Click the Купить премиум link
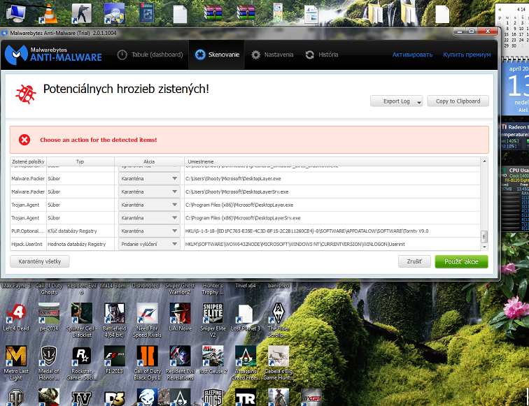This screenshot has width=529, height=406. click(467, 55)
